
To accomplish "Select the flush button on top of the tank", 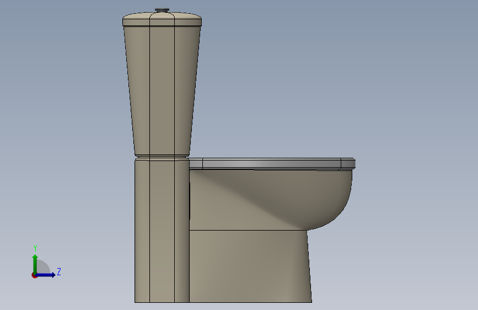I will click(162, 10).
